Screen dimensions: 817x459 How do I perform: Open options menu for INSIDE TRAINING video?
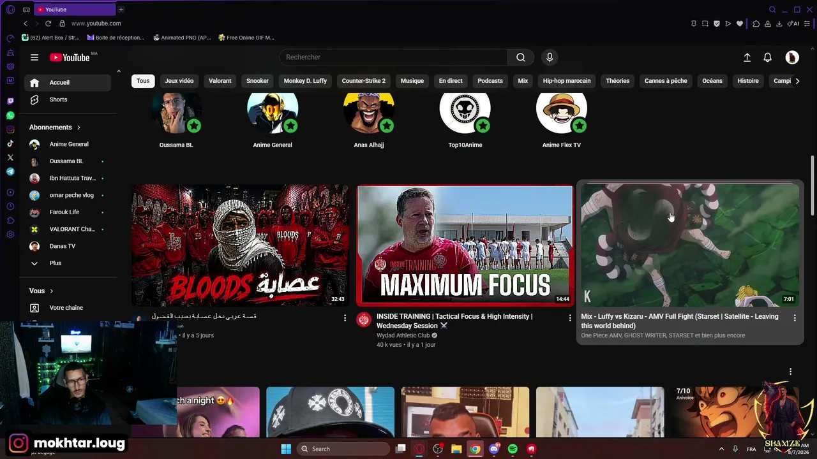click(570, 317)
